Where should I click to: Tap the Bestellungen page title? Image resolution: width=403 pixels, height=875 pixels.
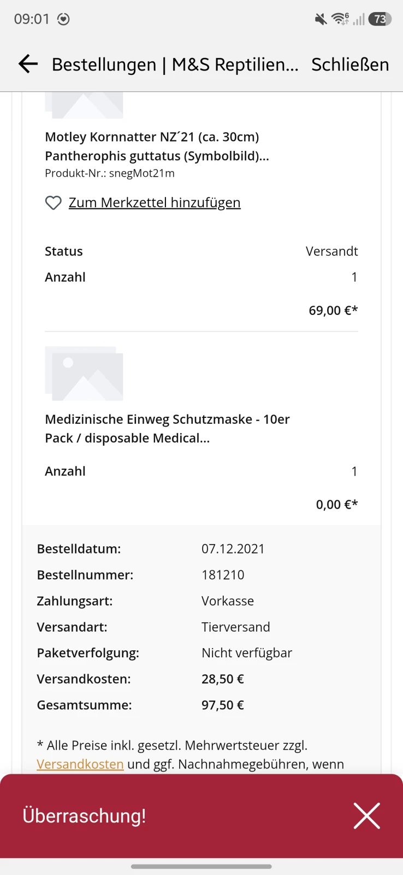tap(175, 65)
